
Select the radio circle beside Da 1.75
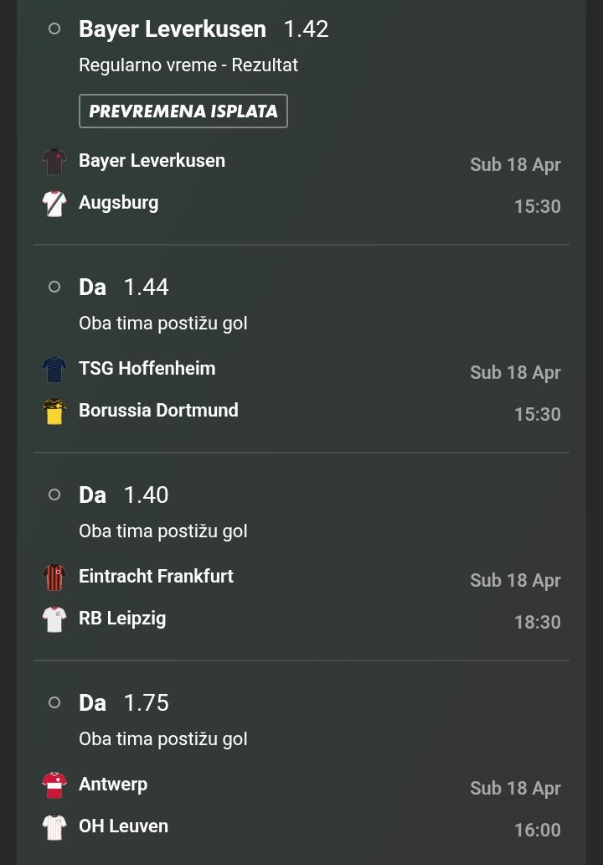[54, 702]
